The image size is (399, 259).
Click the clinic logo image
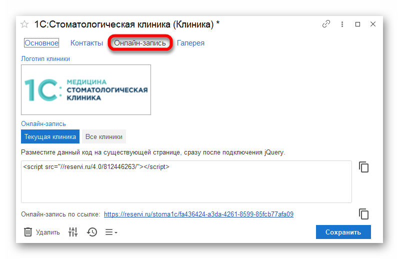click(x=86, y=90)
